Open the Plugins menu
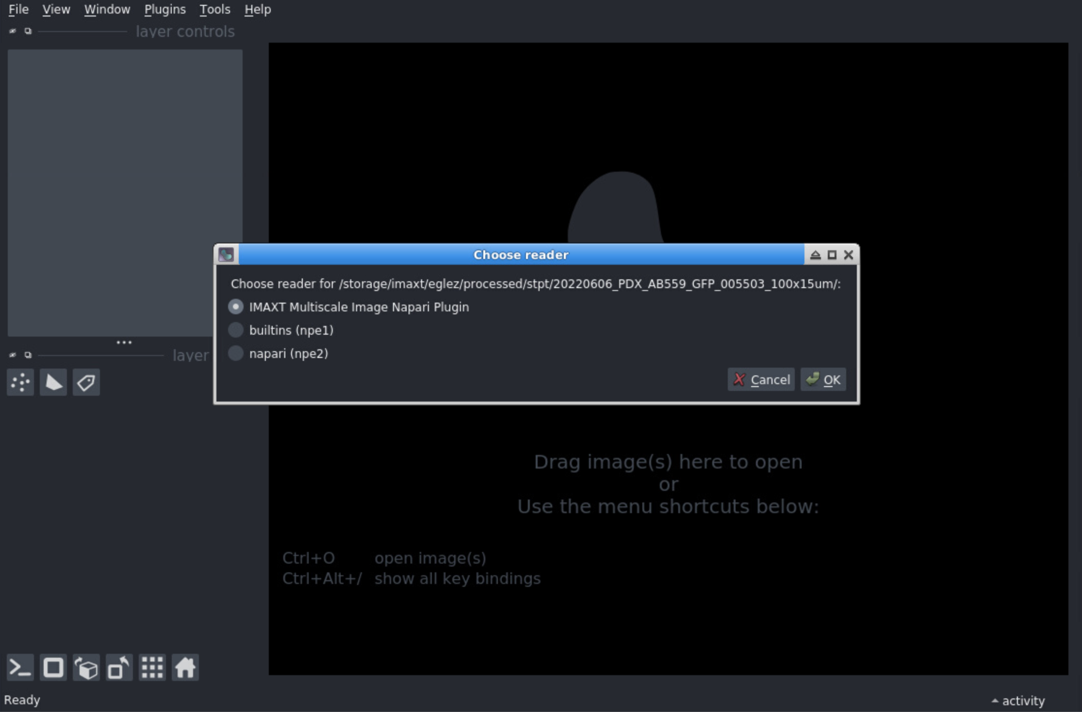This screenshot has height=712, width=1082. tap(165, 9)
